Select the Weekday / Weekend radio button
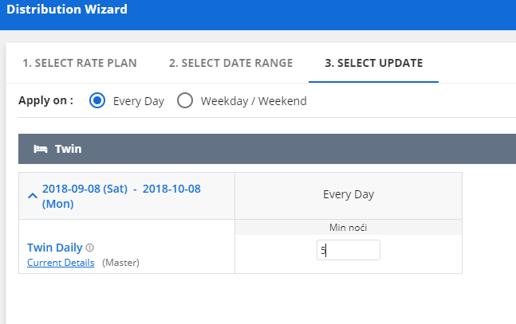516x324 pixels. click(x=185, y=100)
